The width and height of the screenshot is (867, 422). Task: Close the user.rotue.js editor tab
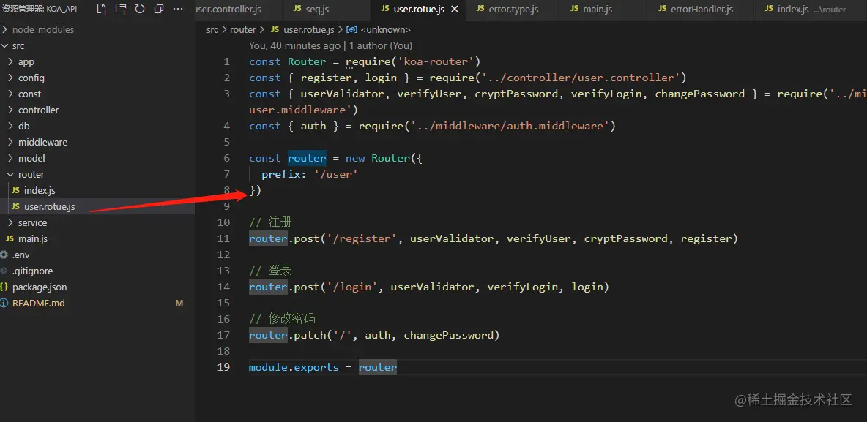point(455,10)
